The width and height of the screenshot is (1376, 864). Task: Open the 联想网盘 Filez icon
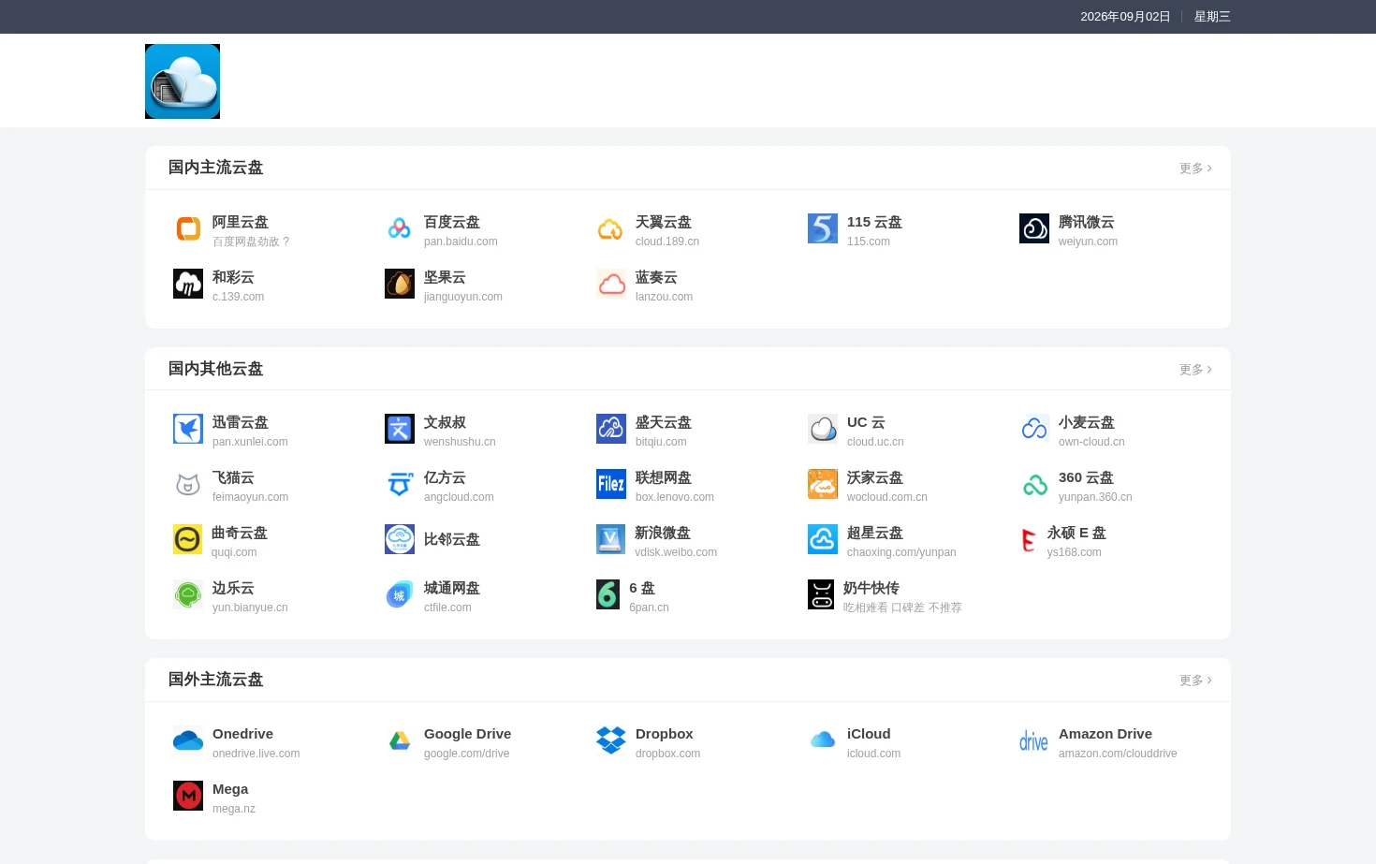(611, 484)
